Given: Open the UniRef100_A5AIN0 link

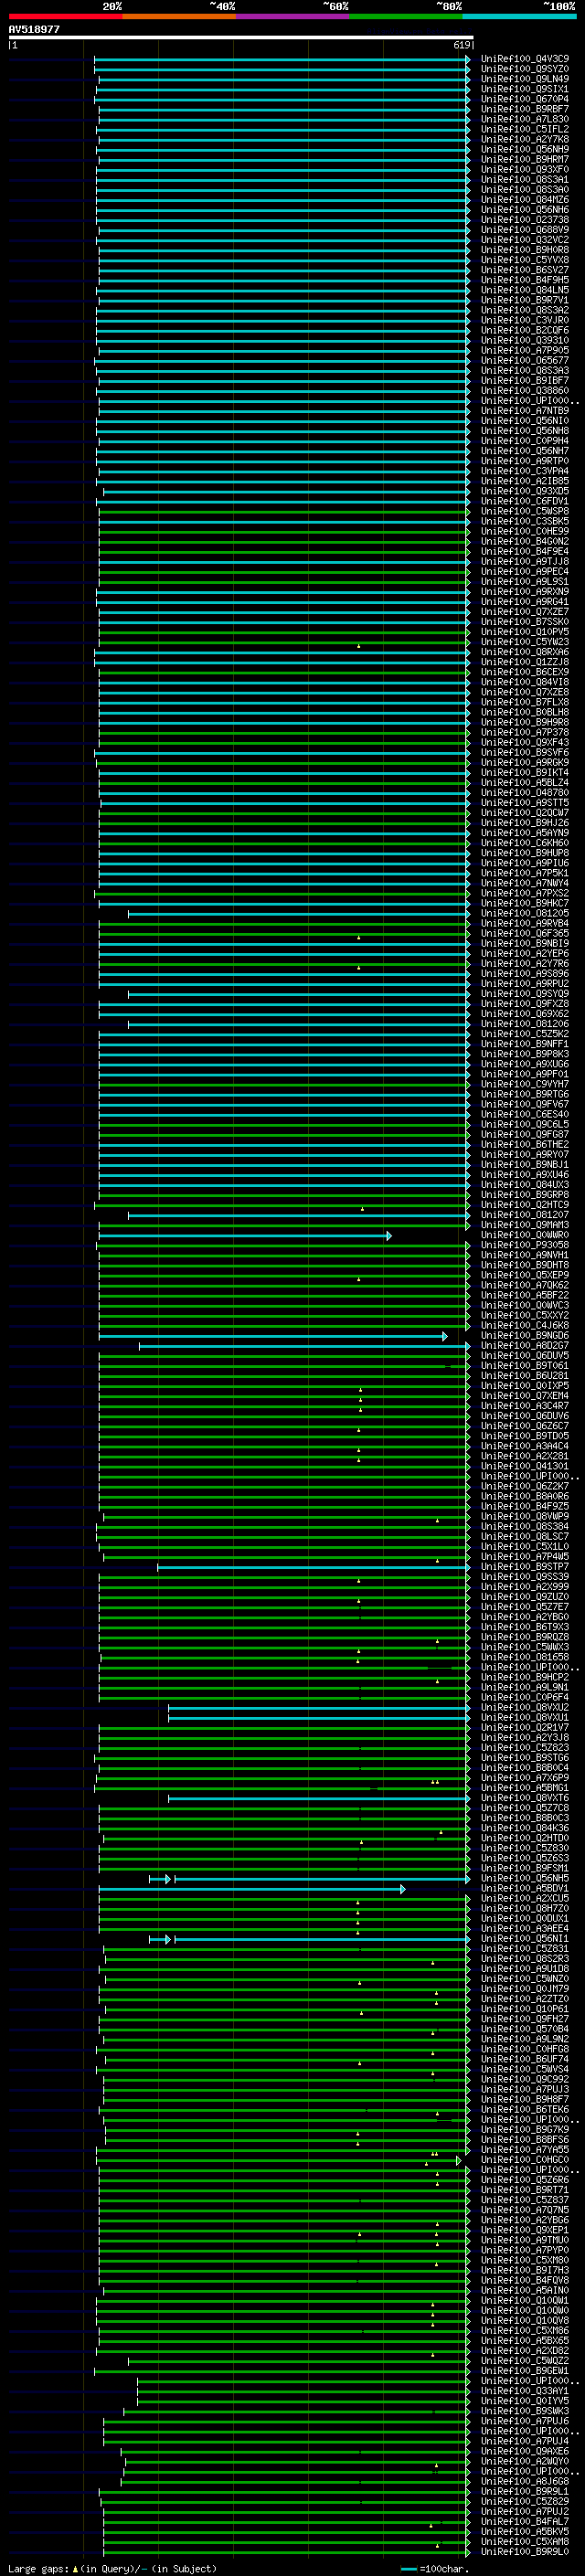Looking at the screenshot, I should coord(525,2291).
